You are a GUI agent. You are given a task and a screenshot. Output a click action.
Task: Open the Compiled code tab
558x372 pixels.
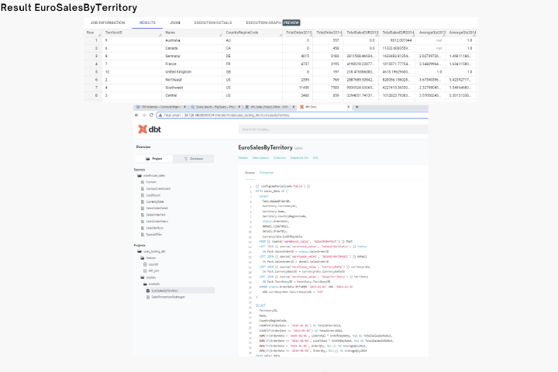[x=266, y=173]
